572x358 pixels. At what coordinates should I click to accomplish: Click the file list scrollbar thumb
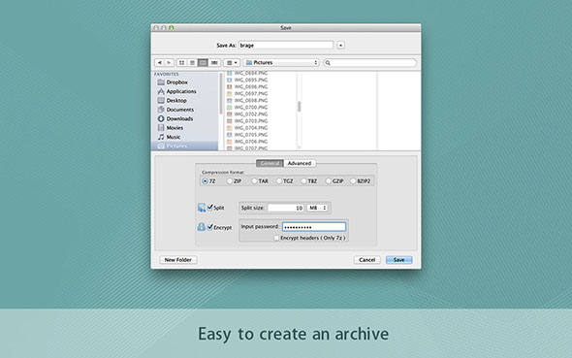pyautogui.click(x=300, y=106)
